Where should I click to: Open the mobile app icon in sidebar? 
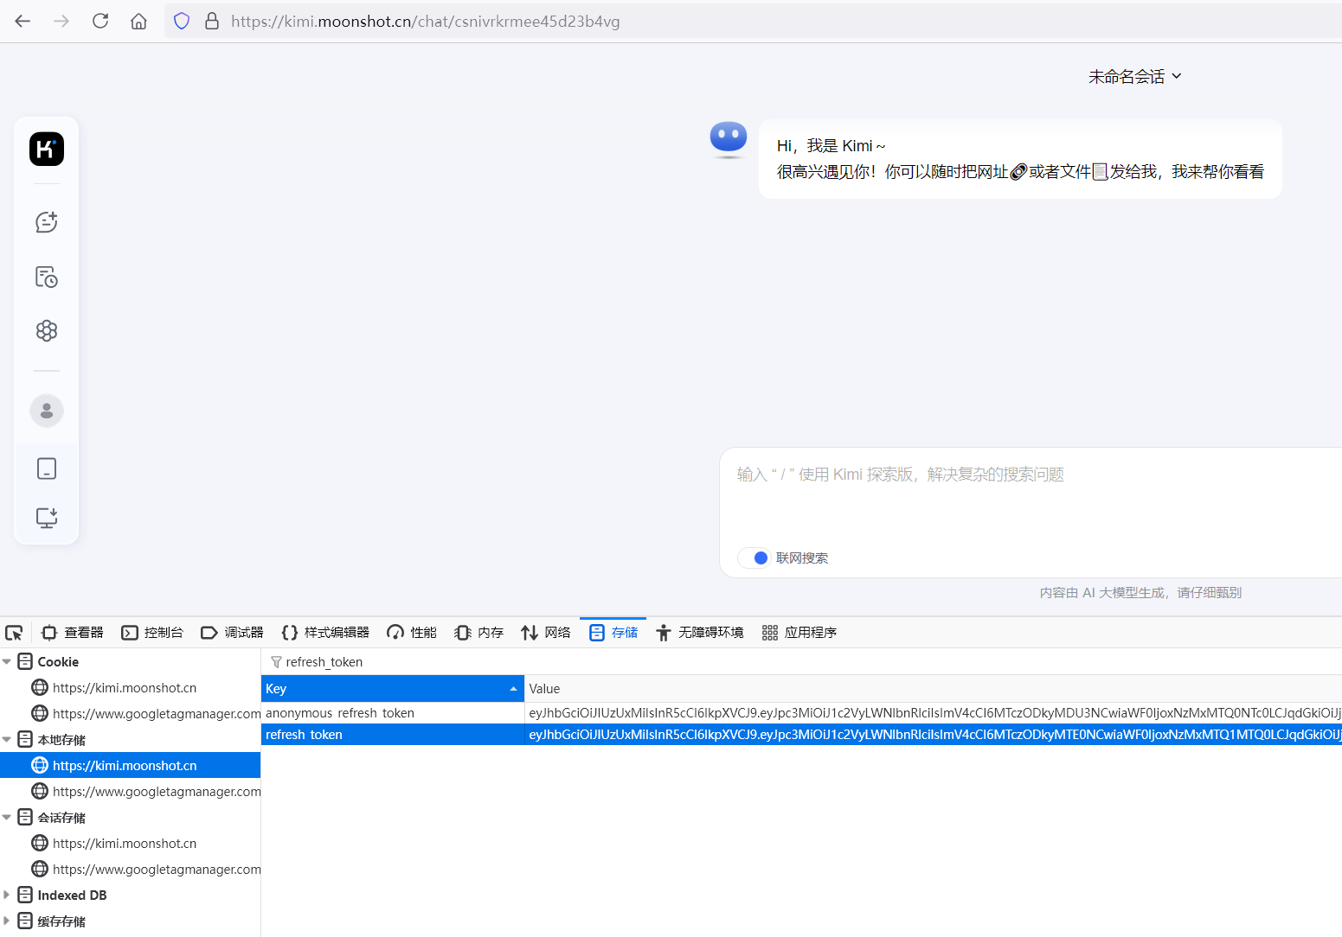click(x=47, y=468)
